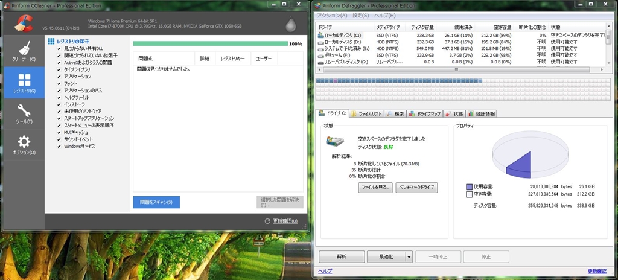Switch to the 状態 tab

click(x=454, y=114)
